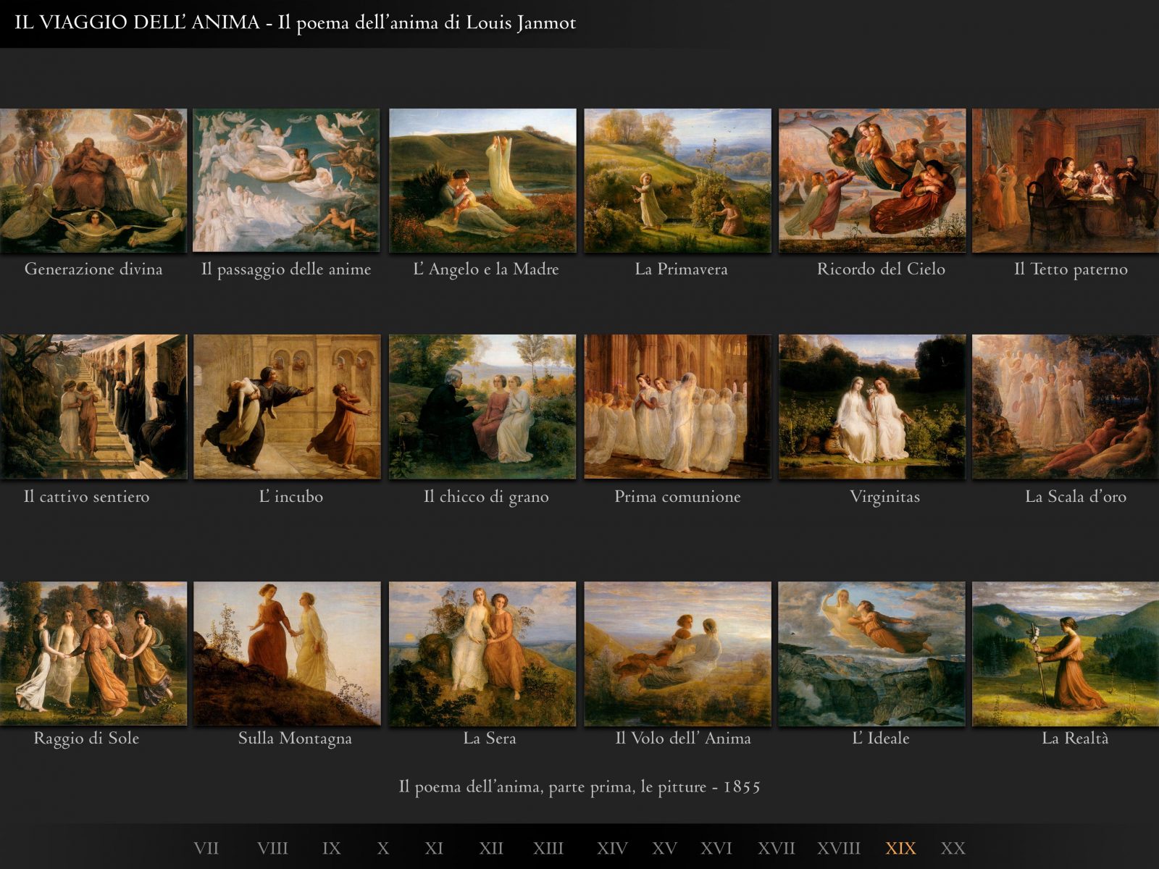Image resolution: width=1159 pixels, height=869 pixels.
Task: Jump to page IX
Action: click(x=331, y=848)
